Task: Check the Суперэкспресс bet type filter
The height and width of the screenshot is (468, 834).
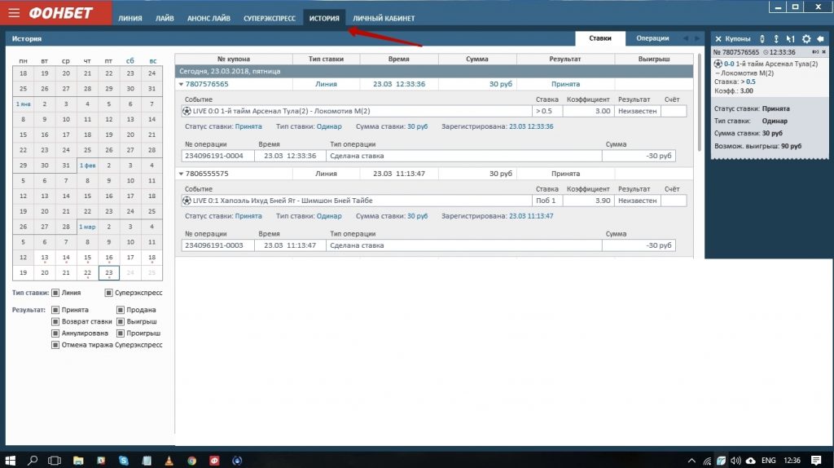Action: [108, 293]
